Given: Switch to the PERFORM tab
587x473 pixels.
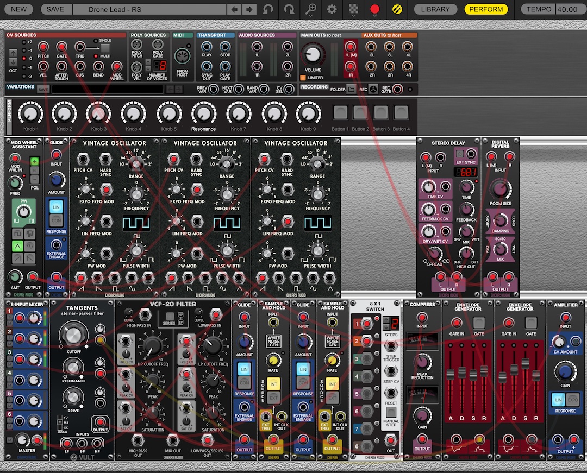Looking at the screenshot, I should pyautogui.click(x=486, y=9).
